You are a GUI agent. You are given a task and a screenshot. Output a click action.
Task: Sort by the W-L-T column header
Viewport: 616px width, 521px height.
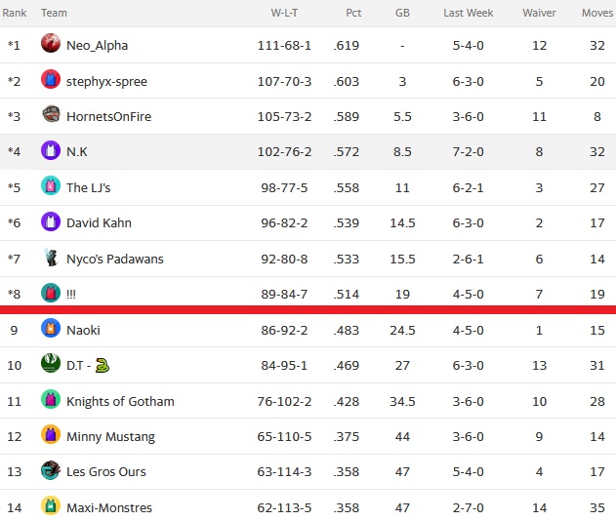pos(284,13)
